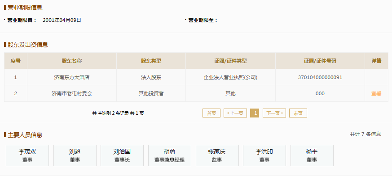Image resolution: width=392 pixels, height=176 pixels.
Task: Select 胡勇 董事兼总经理 card
Action: (x=169, y=155)
